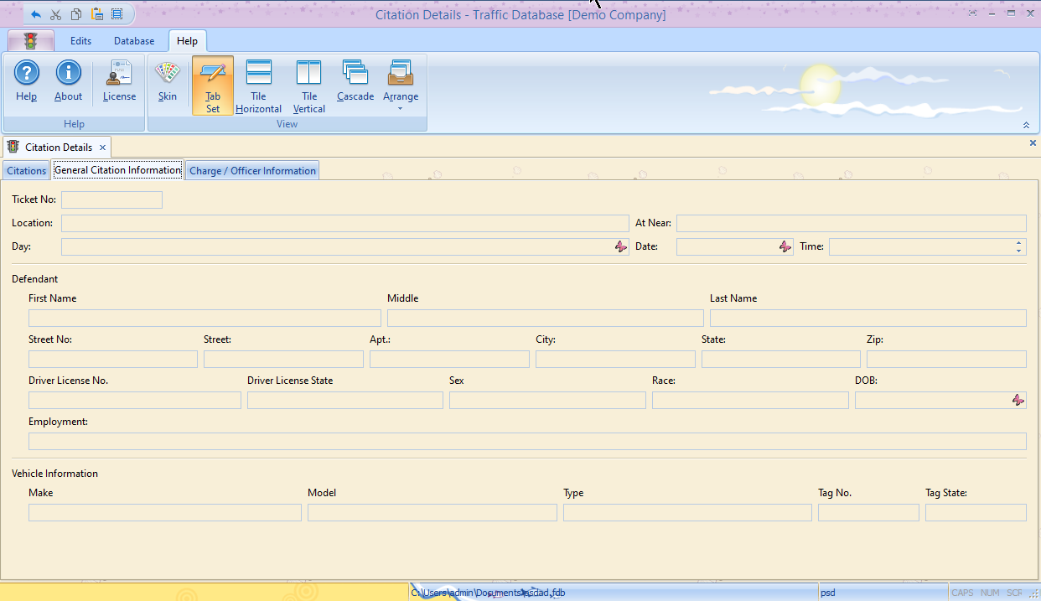This screenshot has height=601, width=1041.
Task: Click the Cut scissors icon
Action: 56,14
